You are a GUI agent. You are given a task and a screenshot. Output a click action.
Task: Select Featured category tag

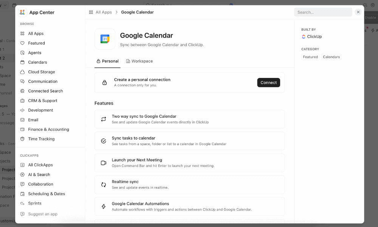pyautogui.click(x=310, y=57)
